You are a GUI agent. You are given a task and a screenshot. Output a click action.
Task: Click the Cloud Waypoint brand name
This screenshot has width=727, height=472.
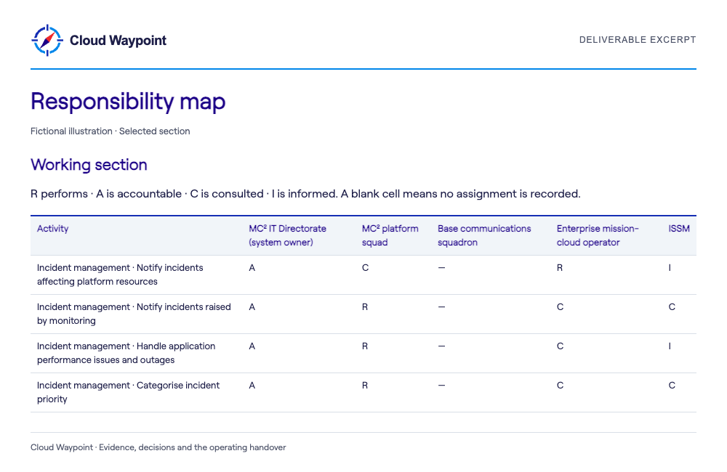tap(118, 40)
